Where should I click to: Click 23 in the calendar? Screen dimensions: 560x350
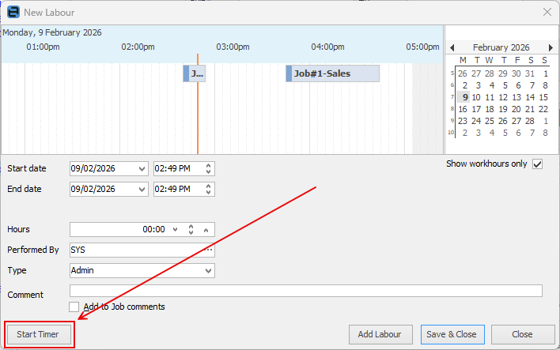click(x=463, y=121)
